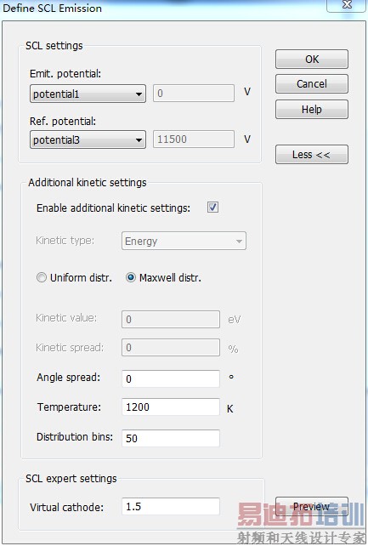This screenshot has height=546, width=368.
Task: Click the Kinetic value eV field
Action: (x=171, y=319)
